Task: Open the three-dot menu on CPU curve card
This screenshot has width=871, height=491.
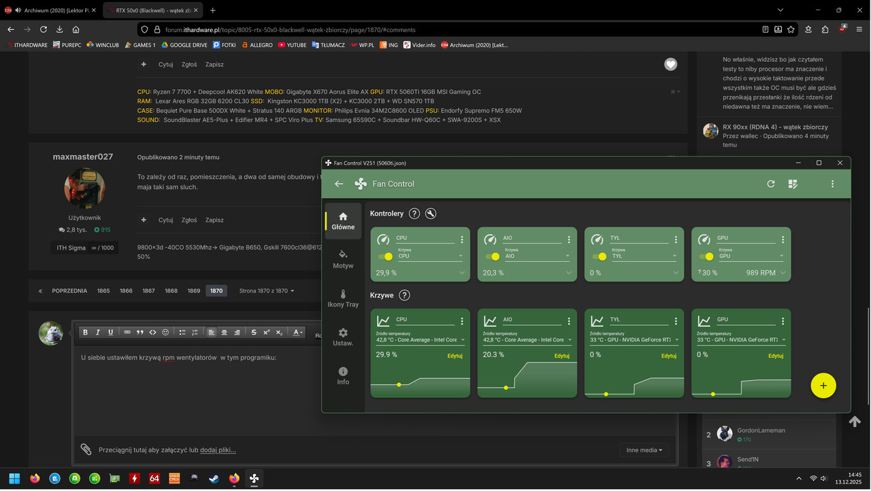Action: (462, 321)
